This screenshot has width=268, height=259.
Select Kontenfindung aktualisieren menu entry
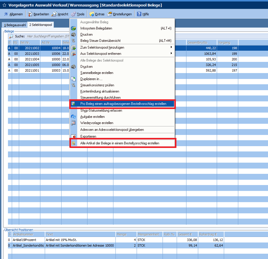(x=100, y=91)
